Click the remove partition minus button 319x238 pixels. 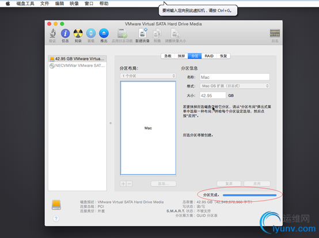(x=130, y=184)
